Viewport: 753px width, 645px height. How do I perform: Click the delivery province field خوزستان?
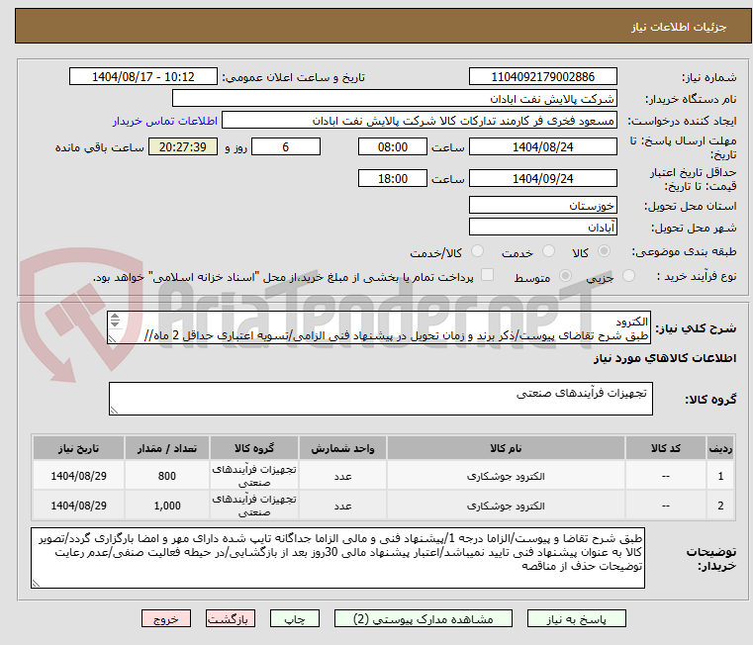542,206
